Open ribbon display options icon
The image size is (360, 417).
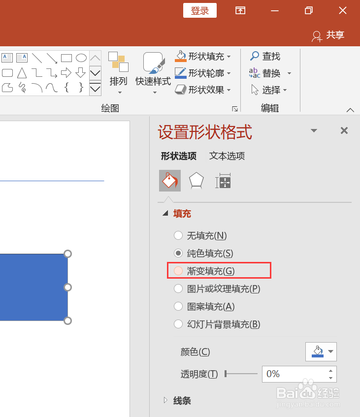tap(240, 10)
